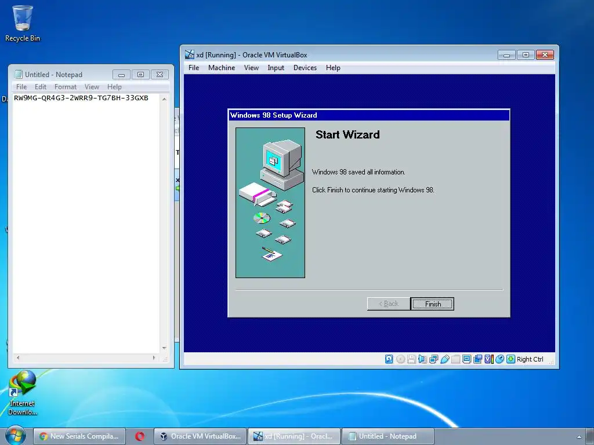594x445 pixels.
Task: Click the Opera taskbar icon
Action: 140,436
